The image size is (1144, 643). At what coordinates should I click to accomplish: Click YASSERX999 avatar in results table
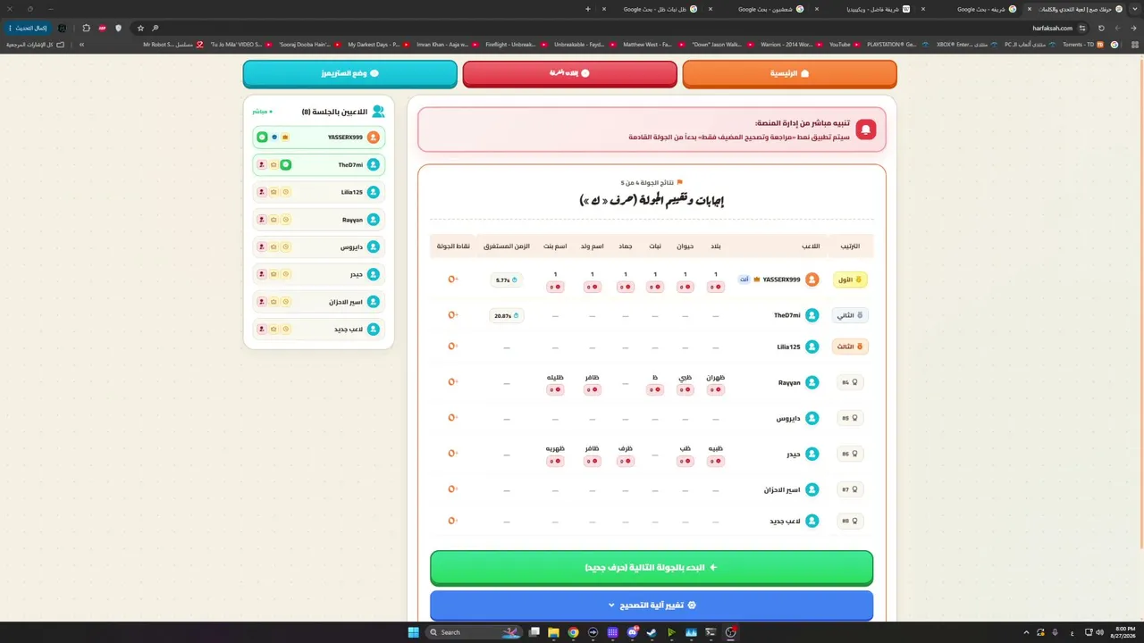(812, 280)
